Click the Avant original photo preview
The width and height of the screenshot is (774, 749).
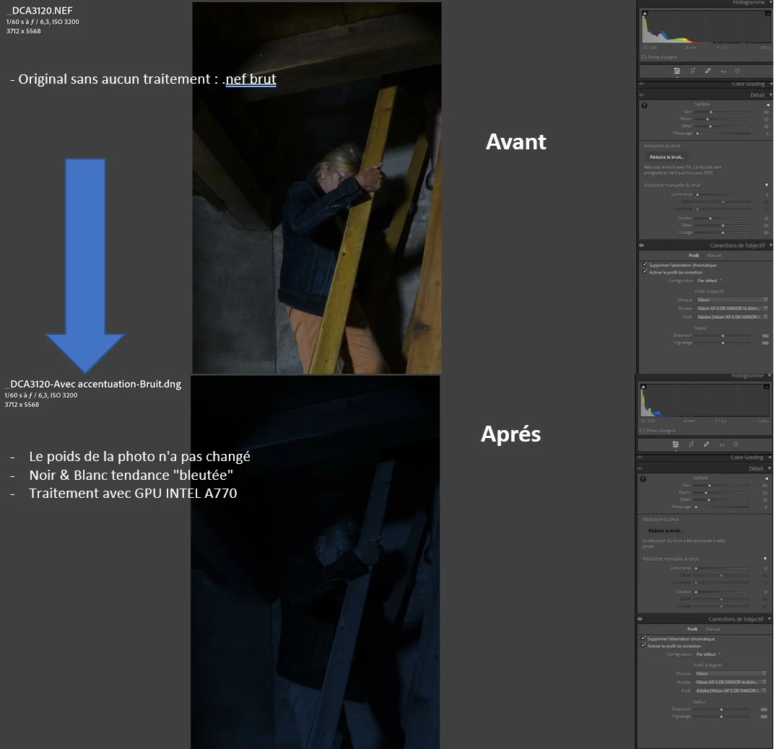coord(317,188)
